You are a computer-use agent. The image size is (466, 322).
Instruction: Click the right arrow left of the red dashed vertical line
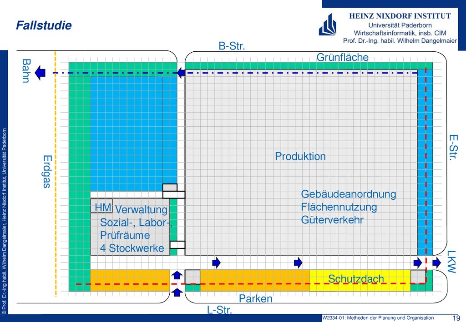pyautogui.click(x=418, y=263)
